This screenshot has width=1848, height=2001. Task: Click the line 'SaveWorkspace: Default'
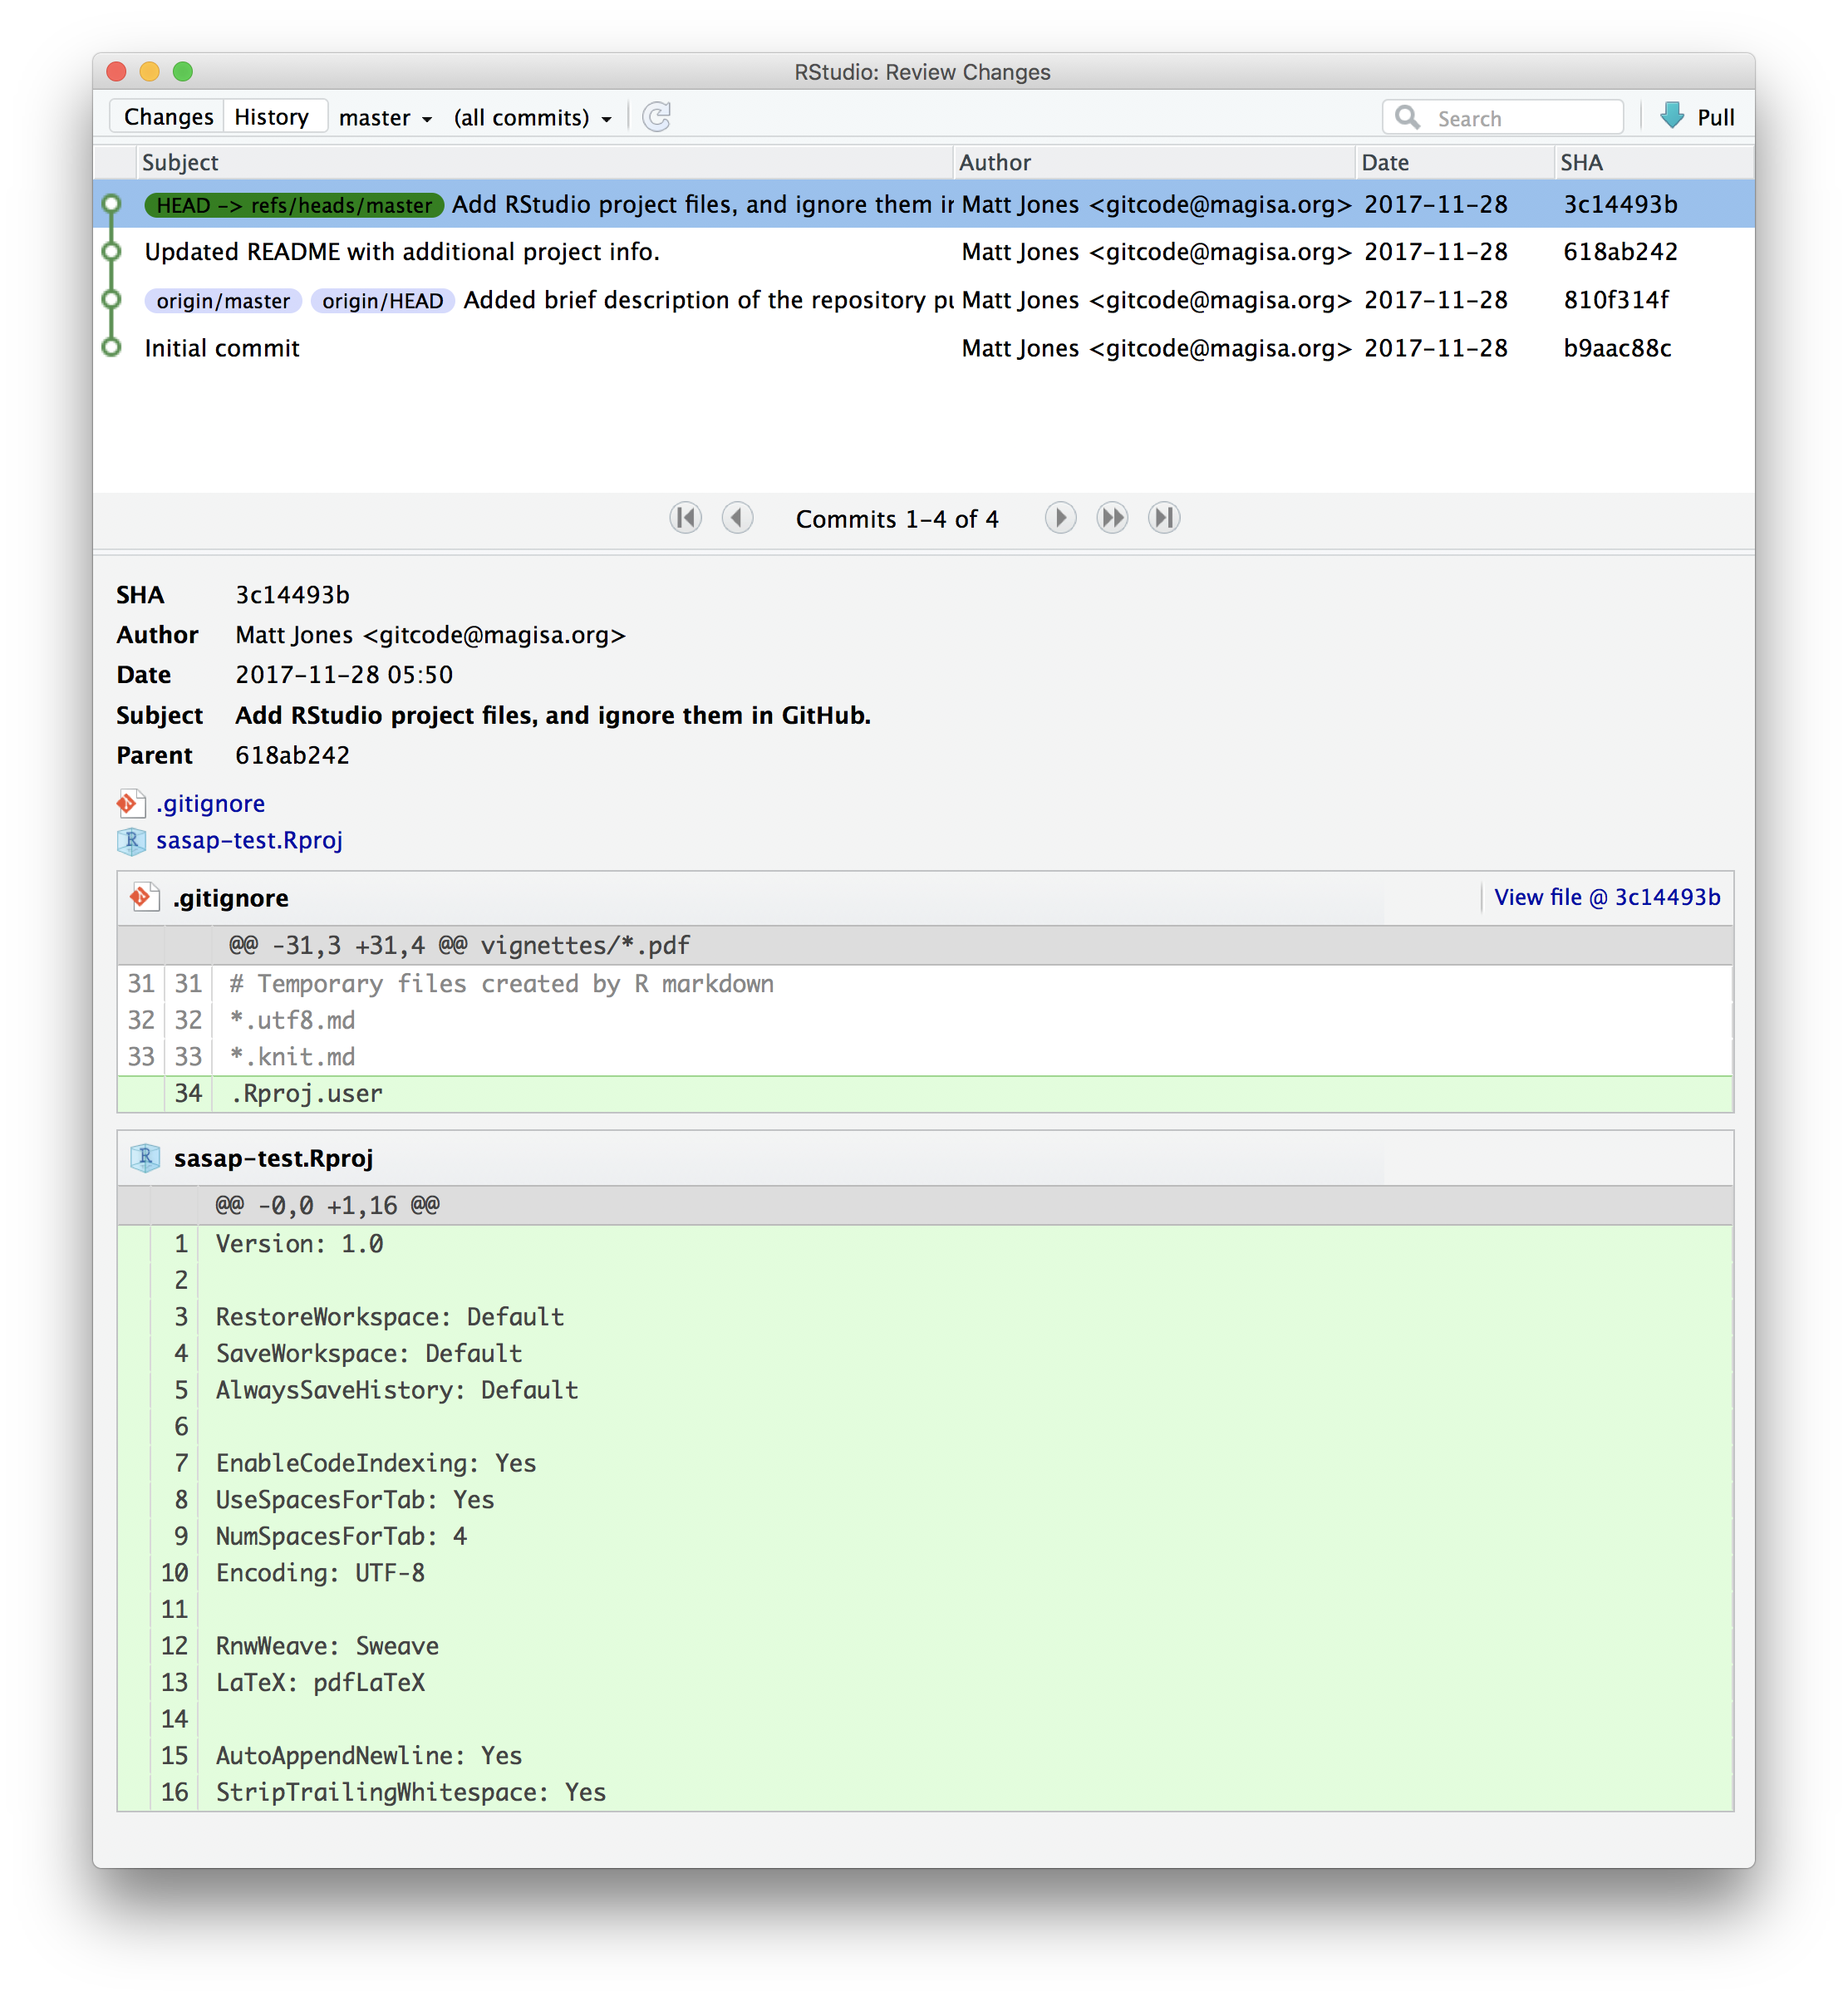coord(925,1353)
